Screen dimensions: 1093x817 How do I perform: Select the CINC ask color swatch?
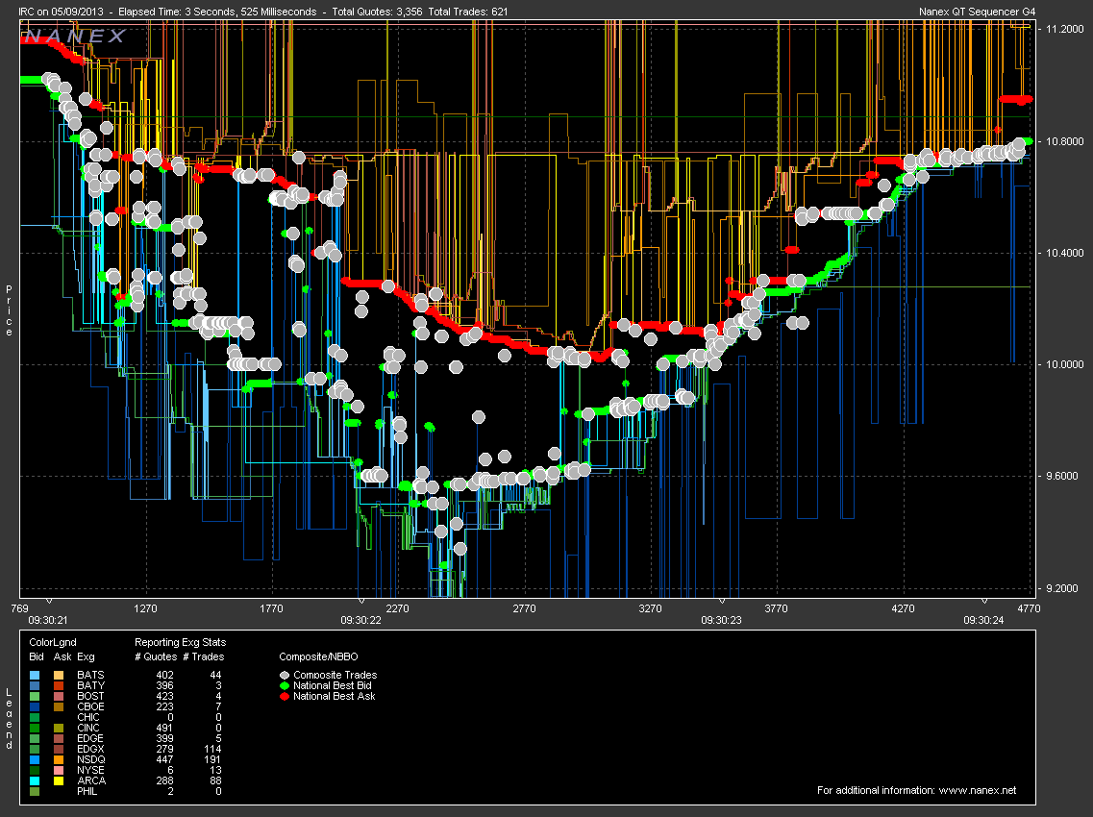pos(59,728)
